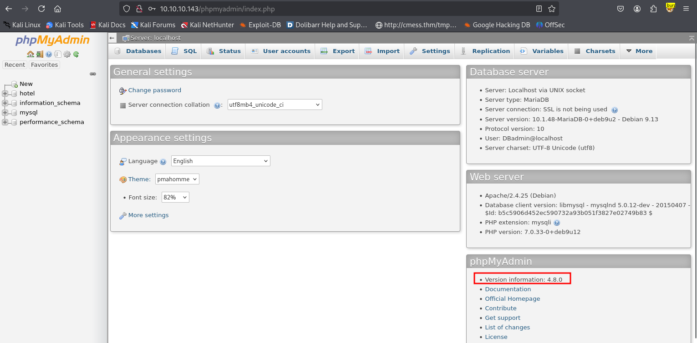Click the FoxyProxy burp extension icon
The width and height of the screenshot is (697, 343).
click(x=670, y=8)
